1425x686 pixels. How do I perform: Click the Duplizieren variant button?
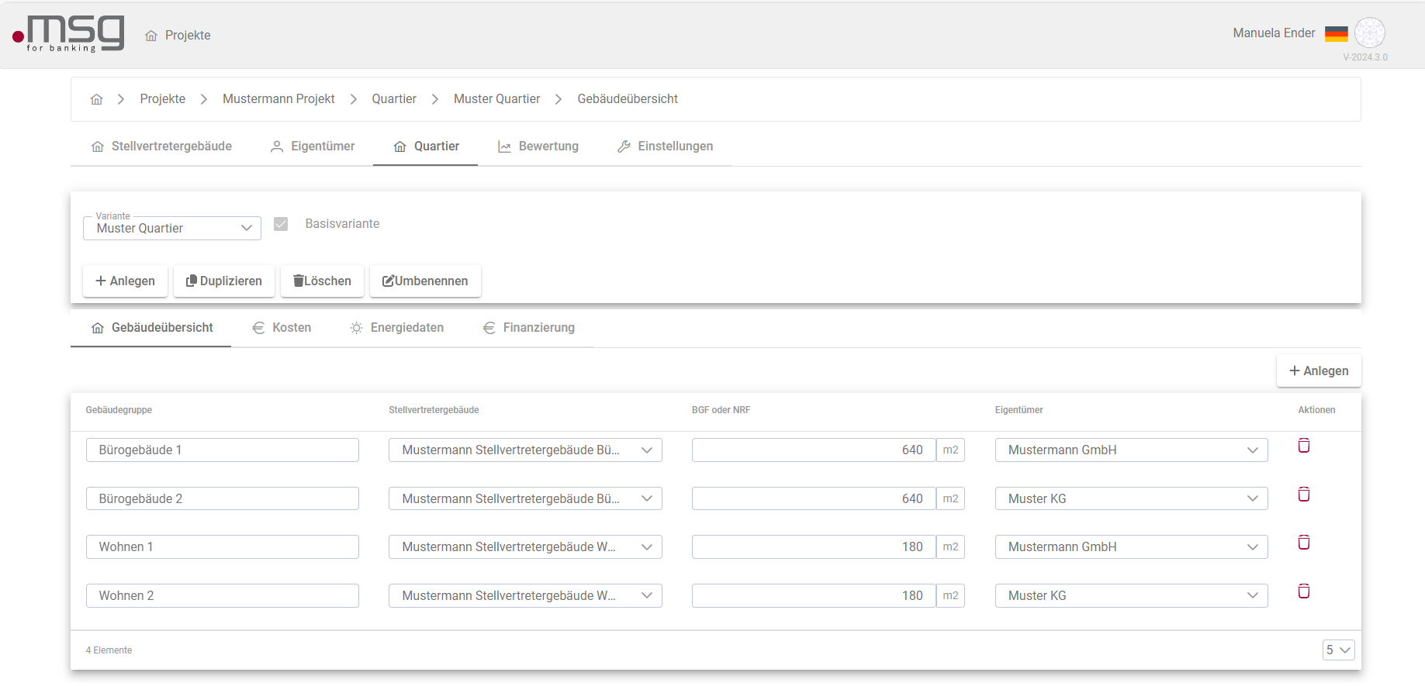click(223, 281)
